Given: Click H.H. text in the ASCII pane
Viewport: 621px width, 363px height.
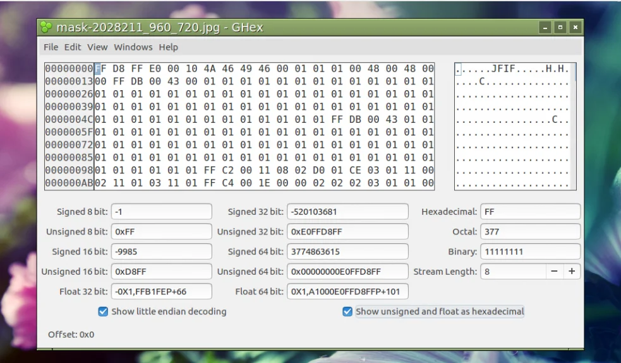Looking at the screenshot, I should [x=558, y=69].
